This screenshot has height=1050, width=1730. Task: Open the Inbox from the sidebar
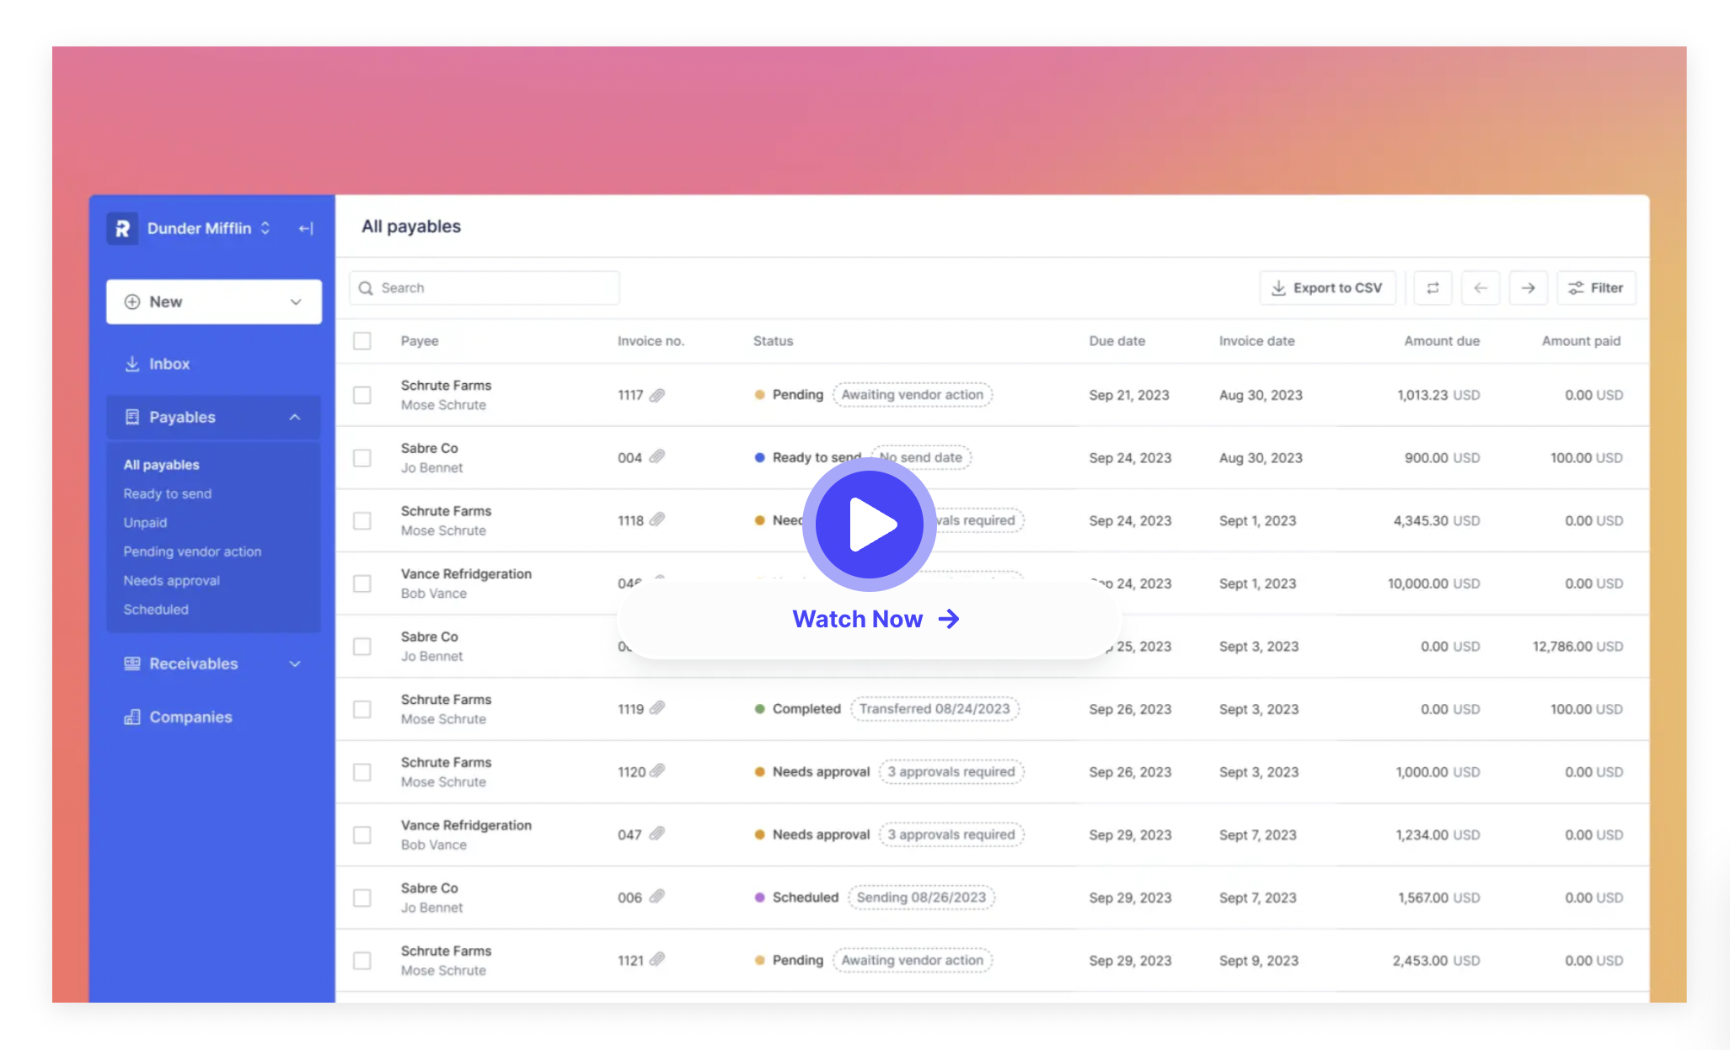[x=169, y=363]
